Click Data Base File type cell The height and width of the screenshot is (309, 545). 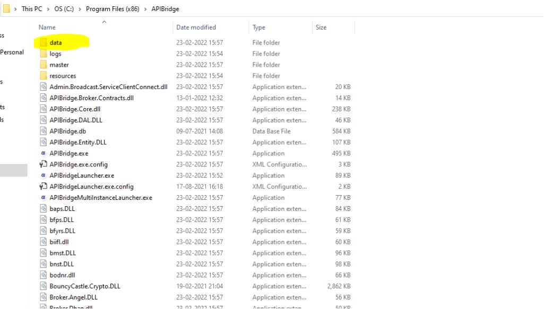272,131
